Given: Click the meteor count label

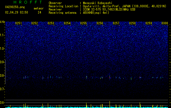Looking at the screenshot, I should click(x=39, y=8).
